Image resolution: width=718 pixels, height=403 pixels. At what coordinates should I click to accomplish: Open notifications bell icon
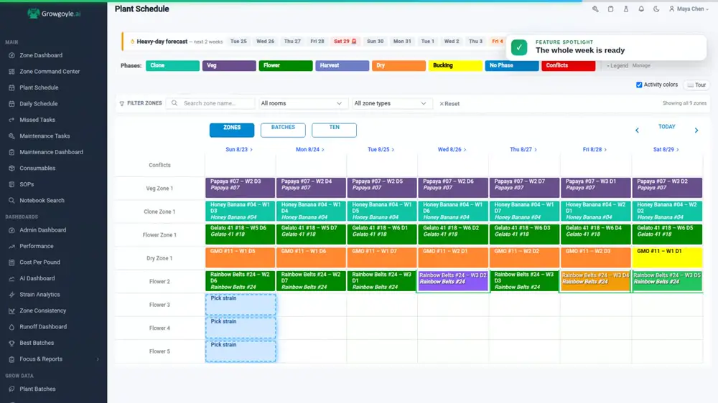coord(641,9)
